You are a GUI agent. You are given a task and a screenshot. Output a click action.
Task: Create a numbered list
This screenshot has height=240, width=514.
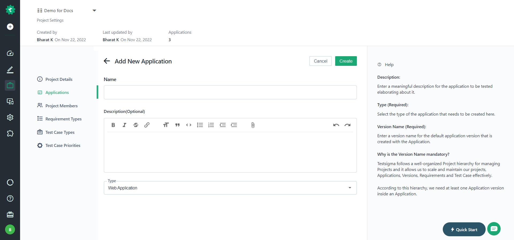211,125
